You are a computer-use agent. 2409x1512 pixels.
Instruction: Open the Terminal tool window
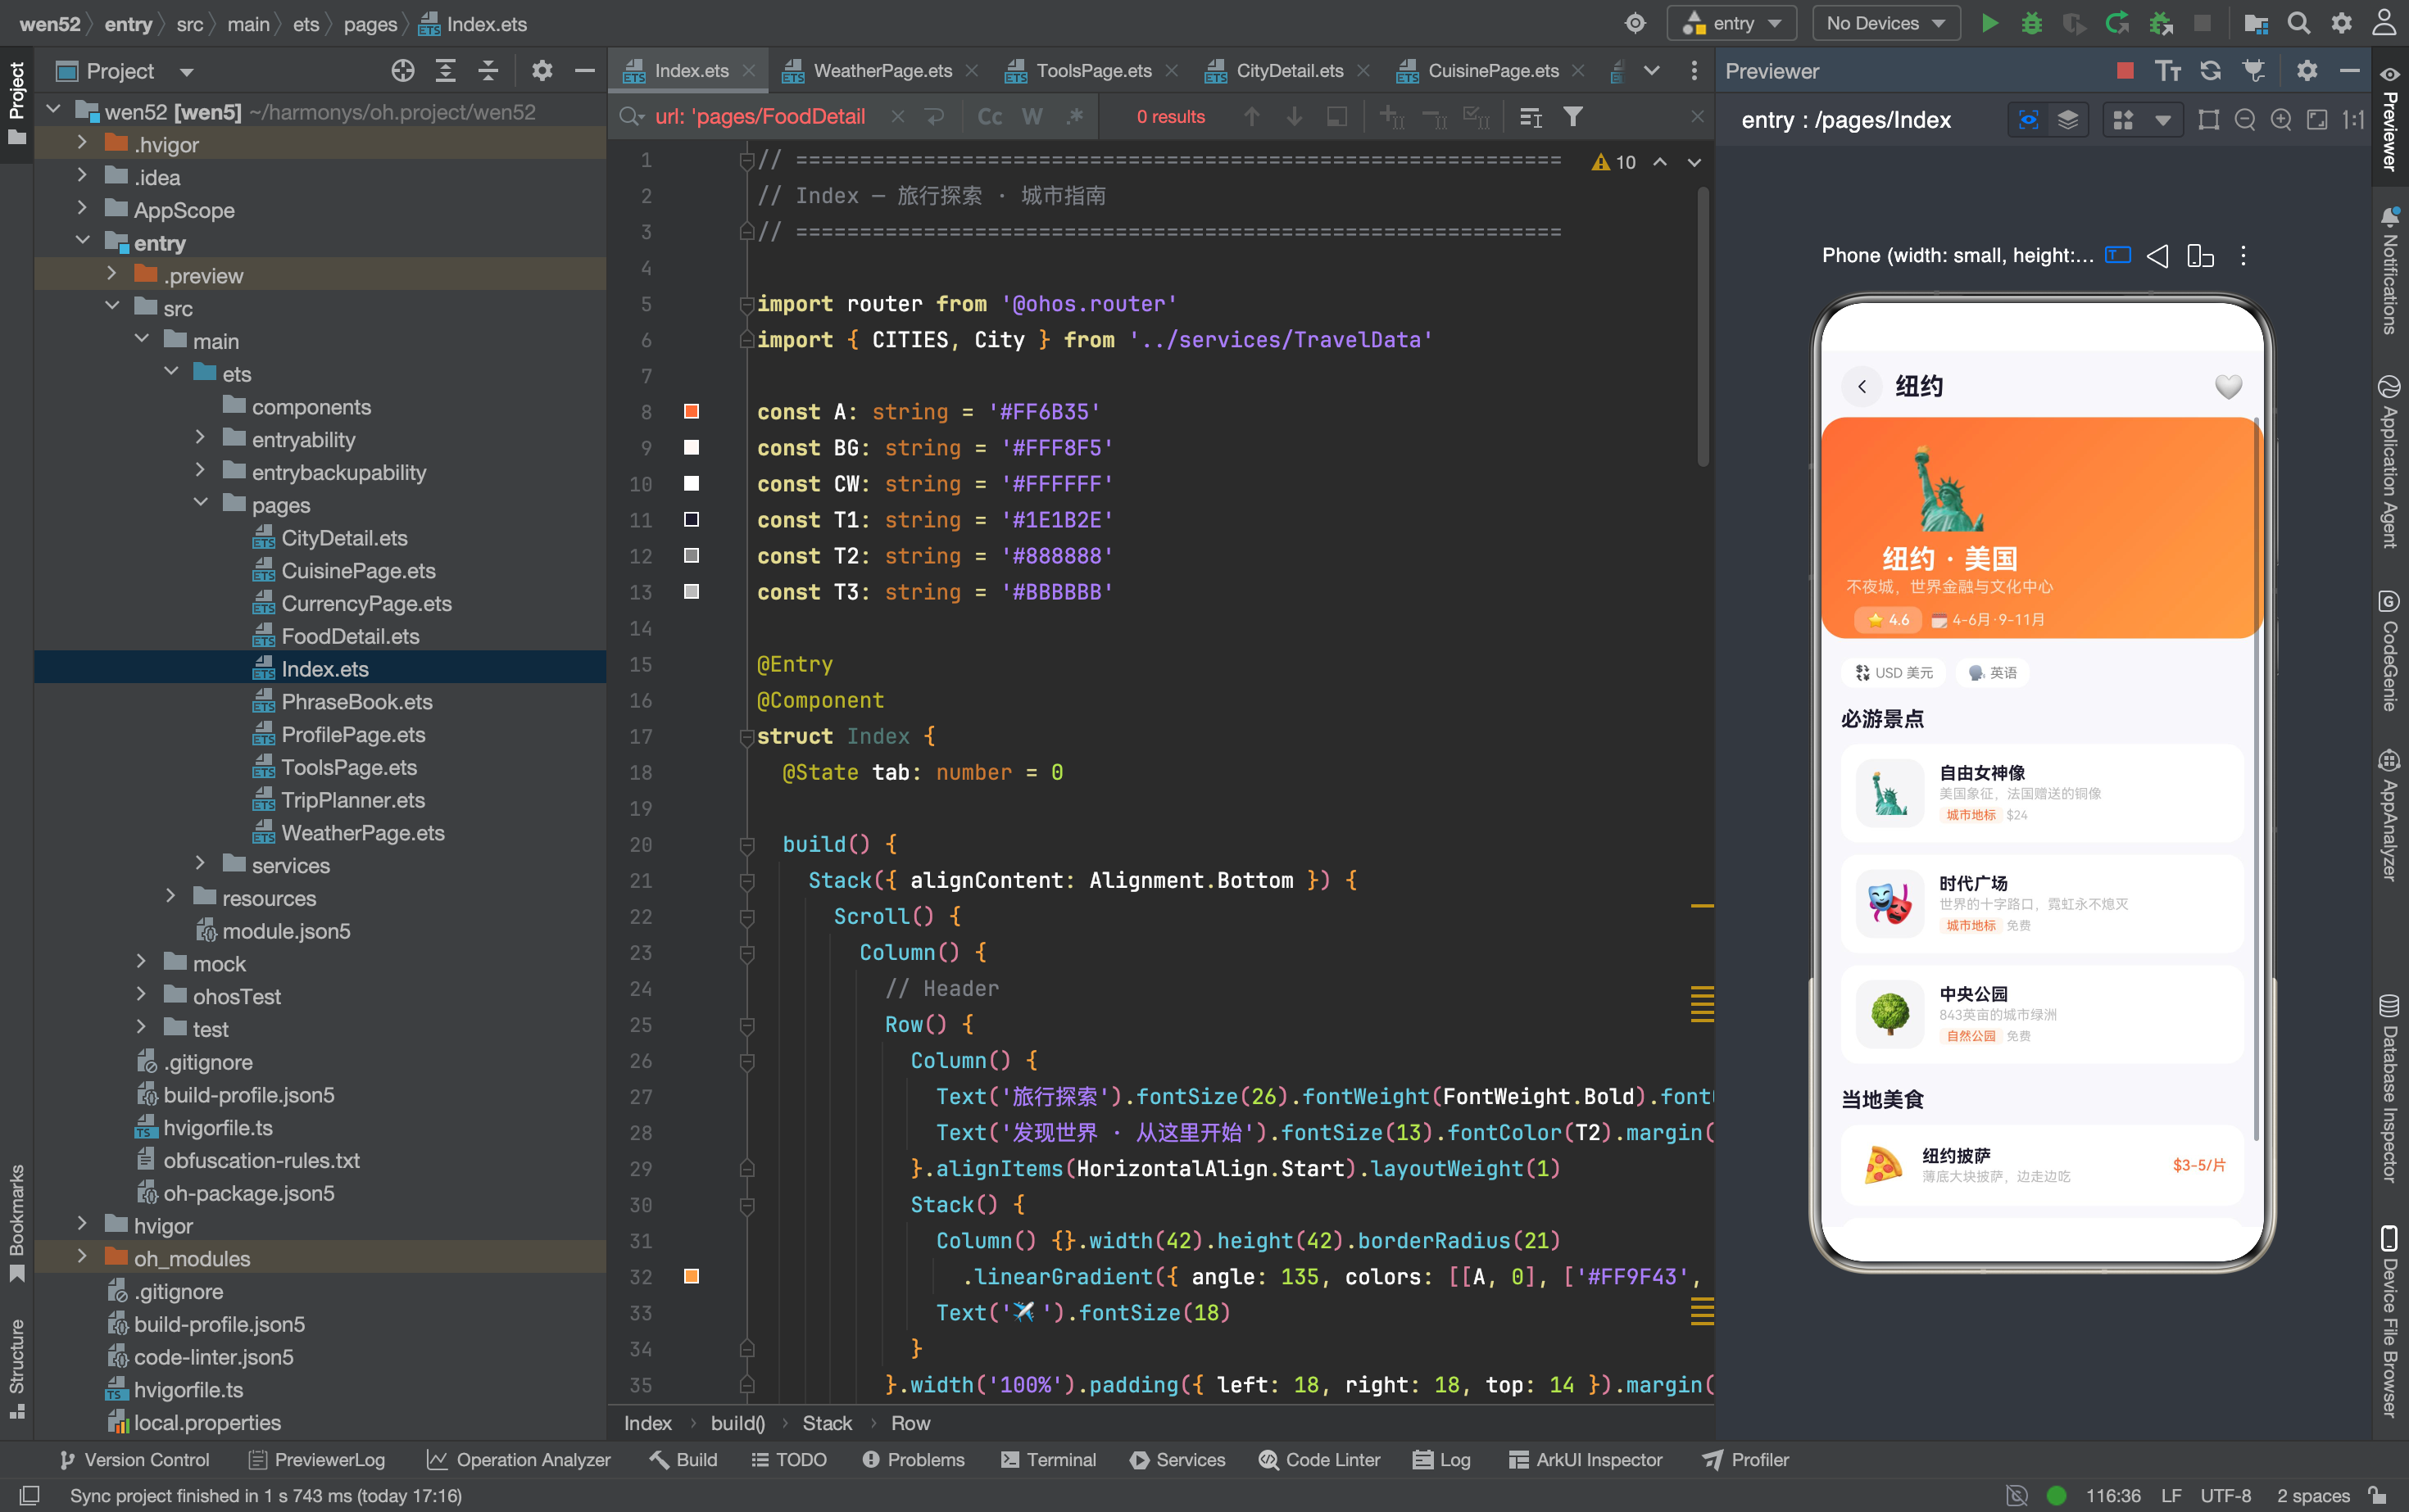click(1049, 1459)
